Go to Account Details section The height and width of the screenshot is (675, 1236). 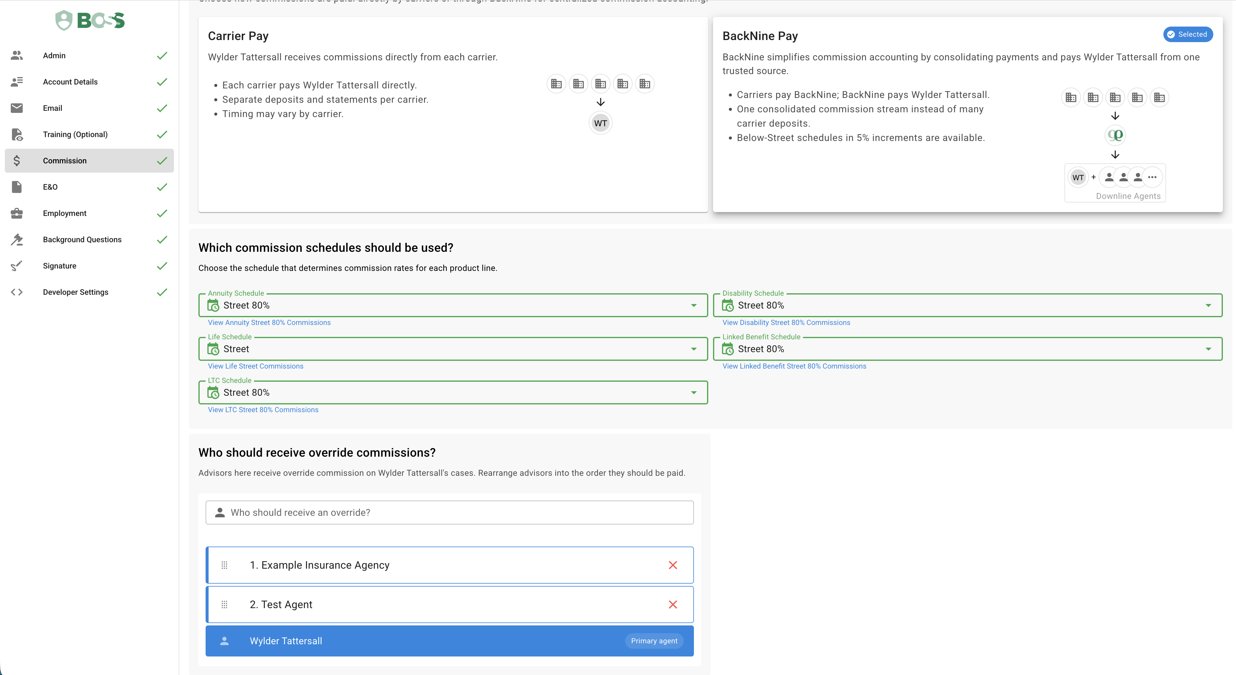[x=89, y=82]
